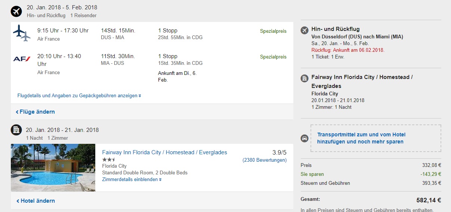Click the 3.9/5 hotel rating score
451x212 pixels.
279,152
